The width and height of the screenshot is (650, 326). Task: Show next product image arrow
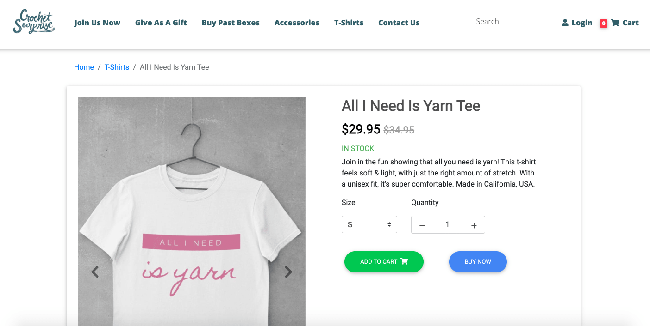pos(288,272)
